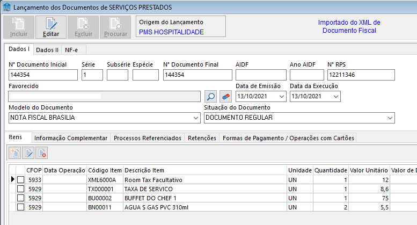The height and width of the screenshot is (225, 417).
Task: Open the Data de Emissão date picker
Action: click(282, 97)
